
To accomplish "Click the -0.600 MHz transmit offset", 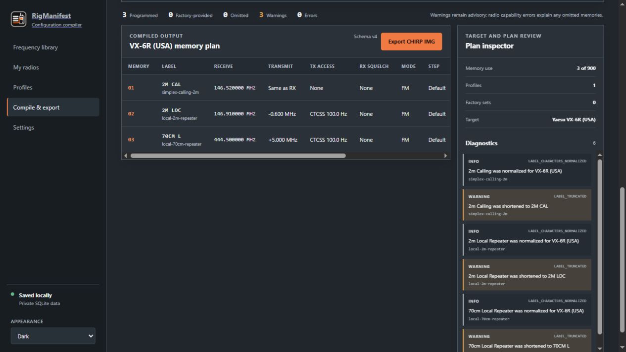I will coord(282,114).
